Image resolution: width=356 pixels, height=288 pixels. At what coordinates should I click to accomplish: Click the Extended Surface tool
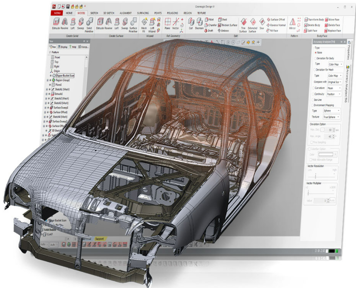tap(252, 25)
